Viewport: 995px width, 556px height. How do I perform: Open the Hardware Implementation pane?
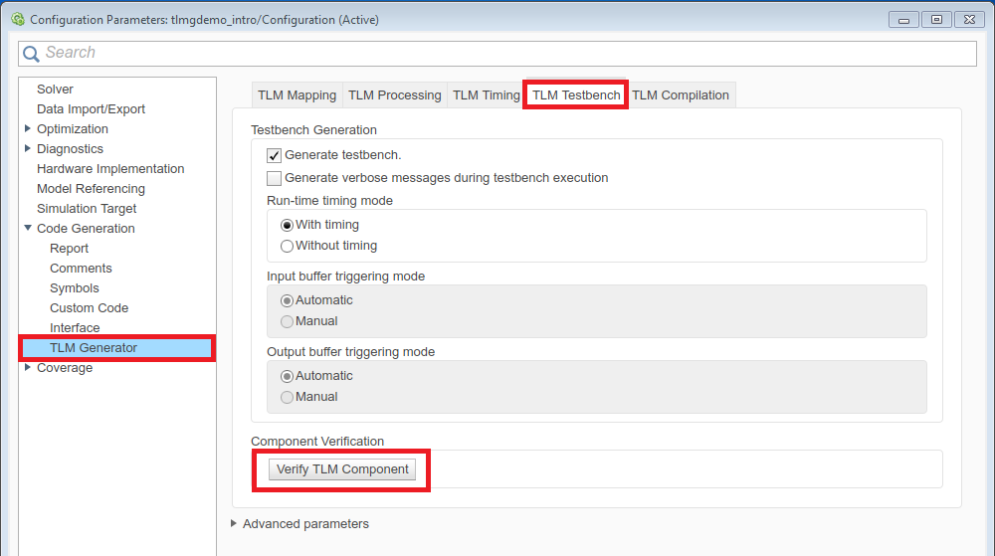click(110, 169)
